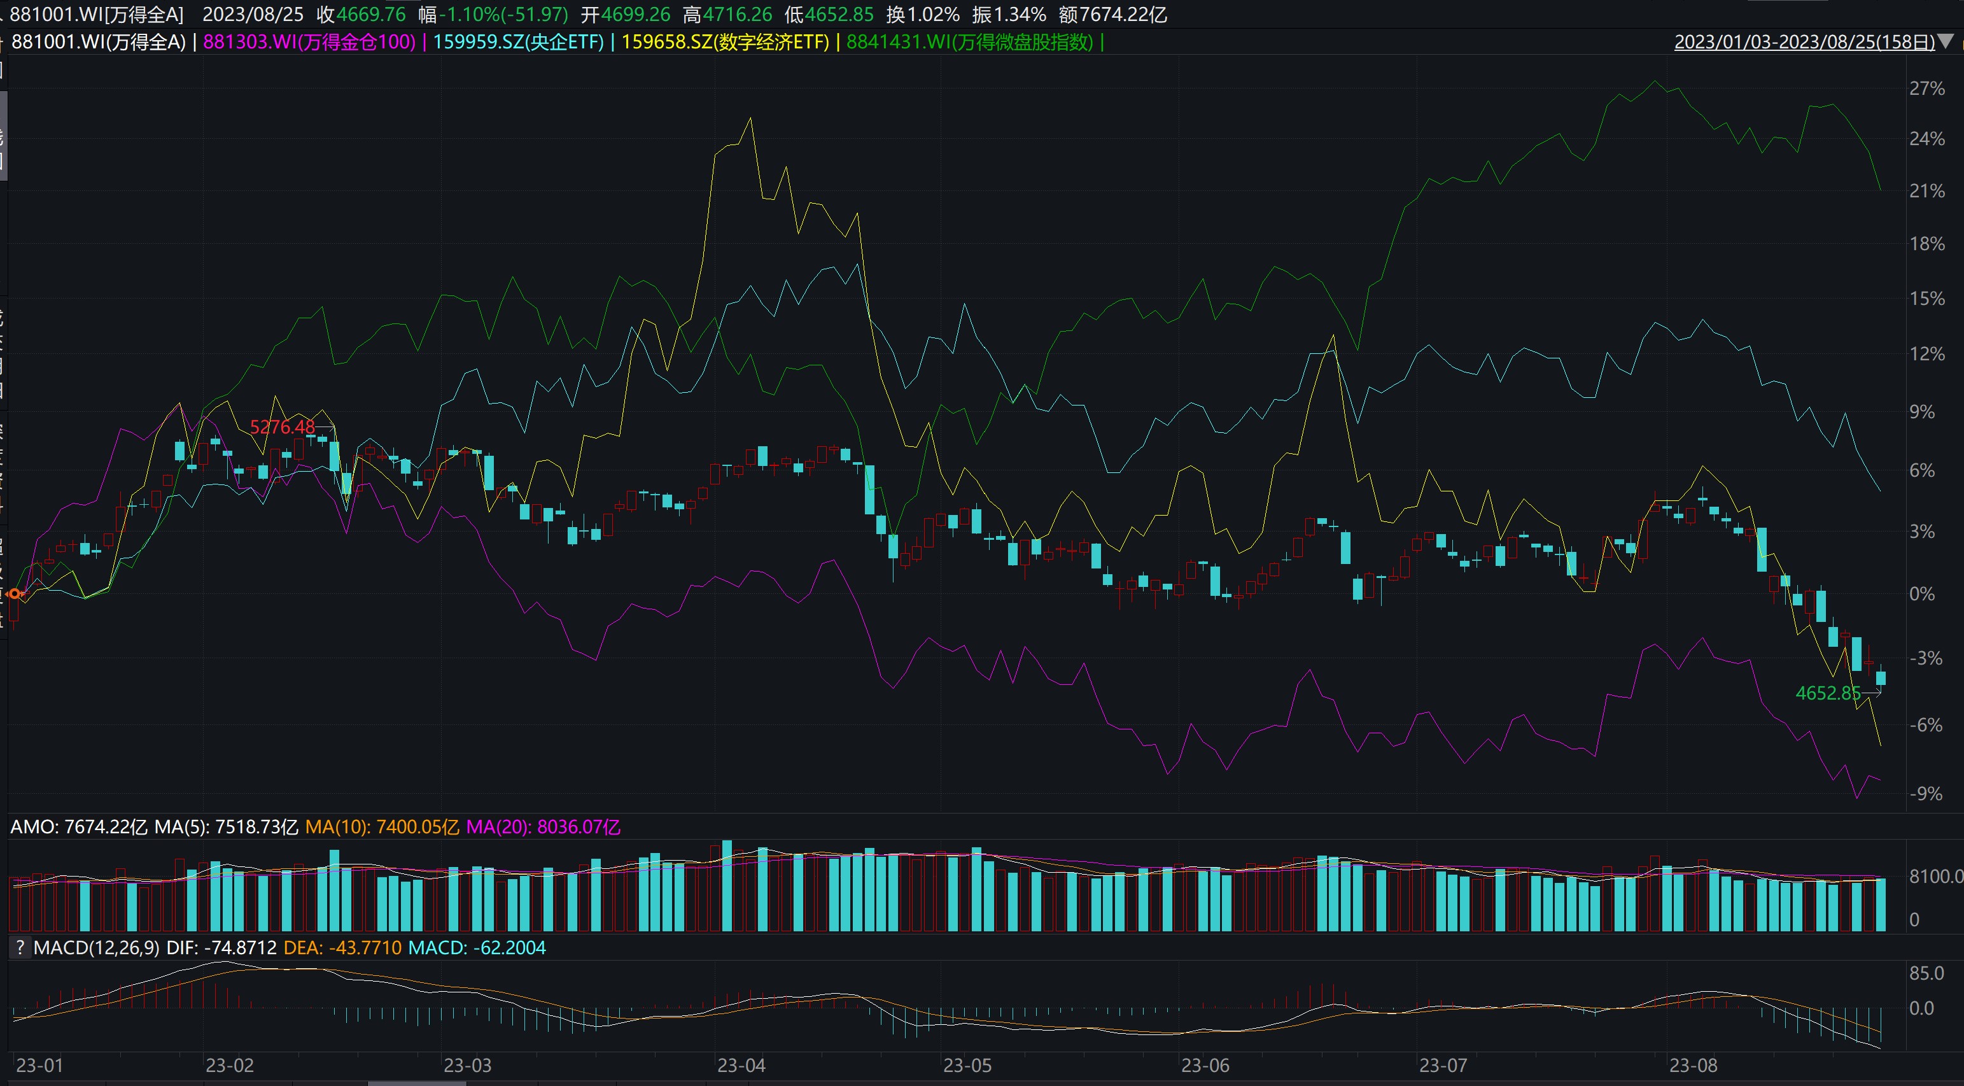Click the MACD(12,26,9) indicator label
Image resolution: width=1964 pixels, height=1086 pixels.
(96, 948)
